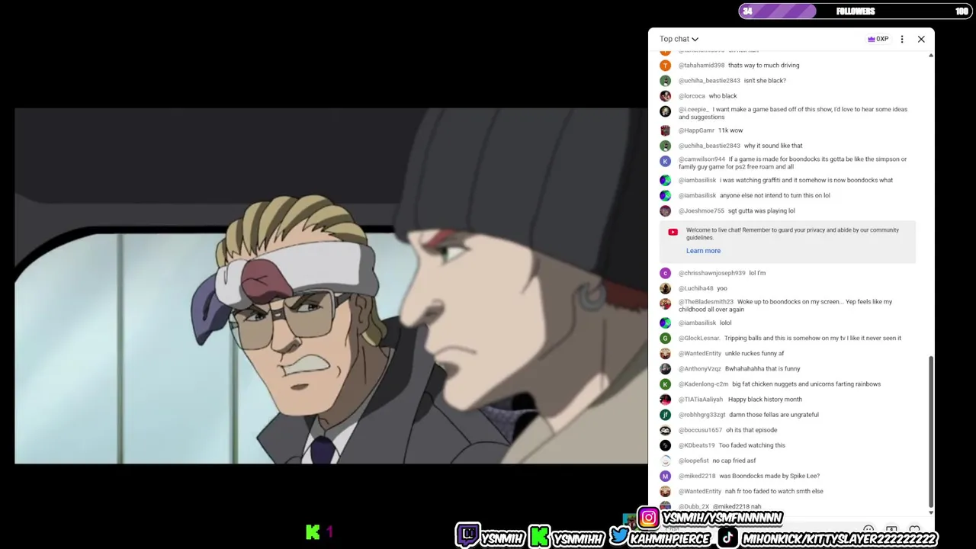The height and width of the screenshot is (549, 976).
Task: Click avatar of @GlockLesnar
Action: tap(665, 339)
